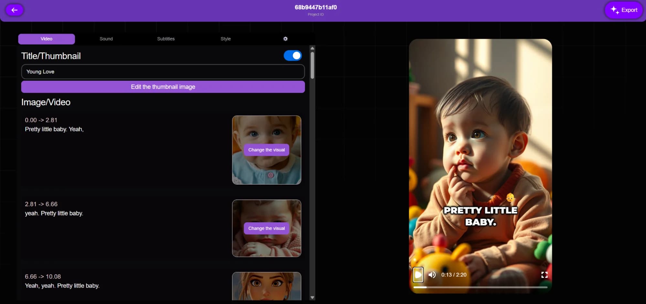
Task: Click inside the Young Love title field
Action: [x=163, y=71]
